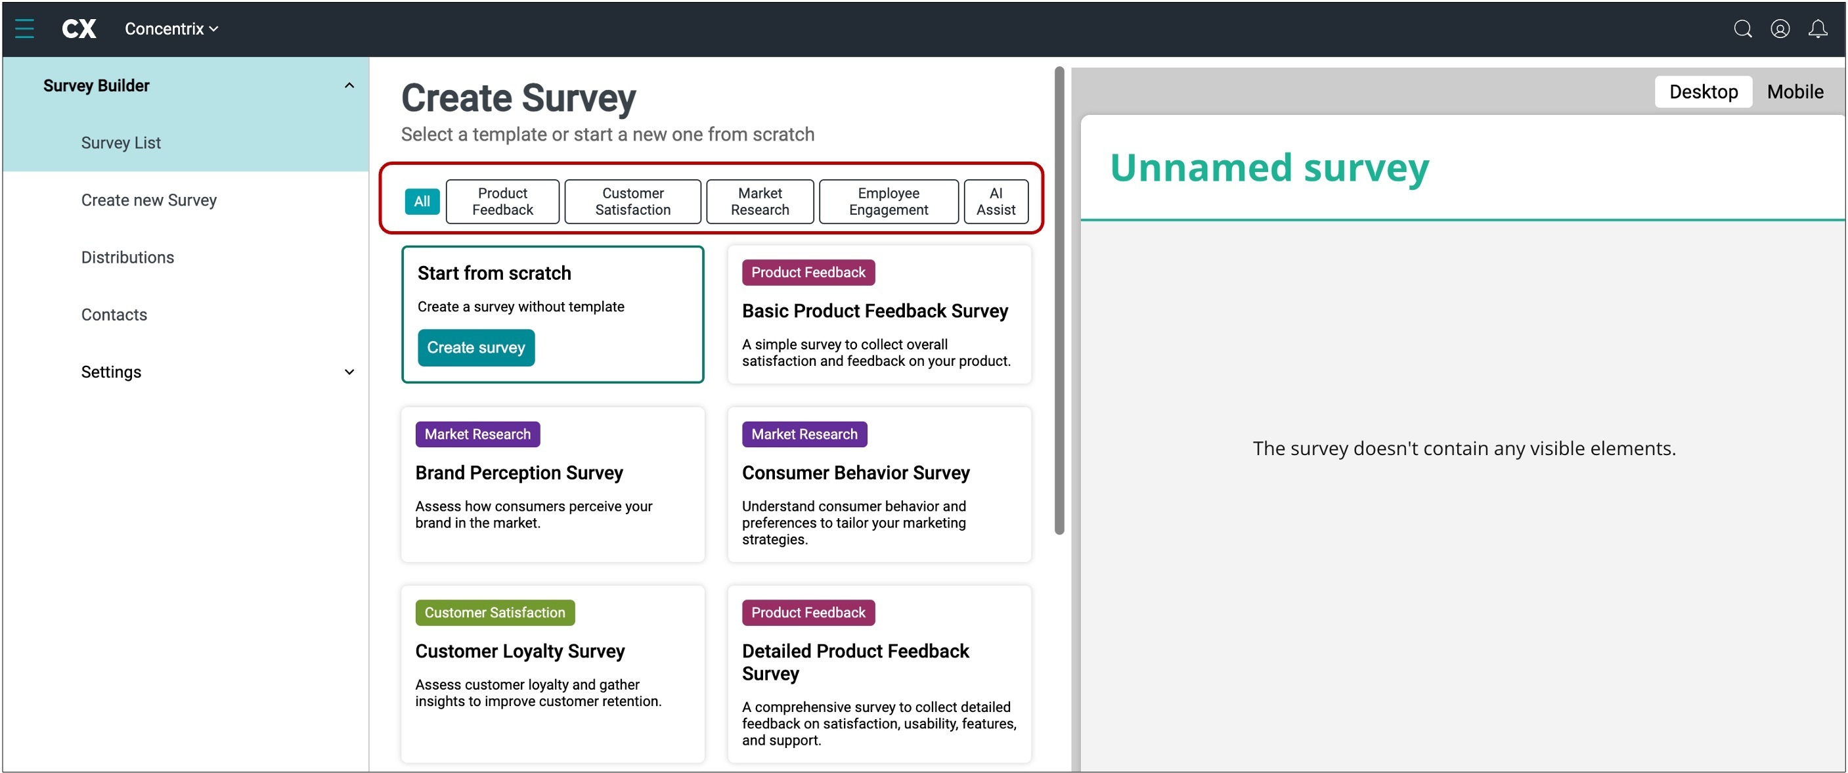1848x773 pixels.
Task: Click the Survey Builder label
Action: click(x=96, y=85)
